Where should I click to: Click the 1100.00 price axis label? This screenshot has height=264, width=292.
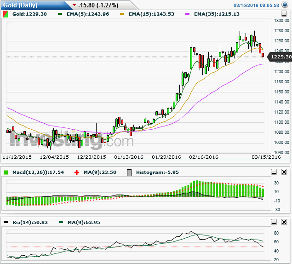point(281,122)
